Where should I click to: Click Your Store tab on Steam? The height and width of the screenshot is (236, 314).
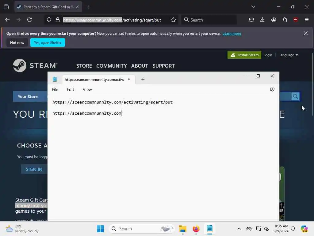[x=28, y=96]
